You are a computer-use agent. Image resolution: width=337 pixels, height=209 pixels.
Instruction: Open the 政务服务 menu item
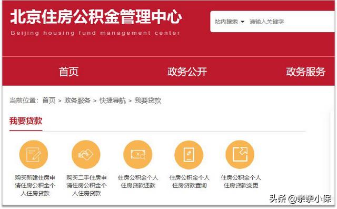click(x=305, y=72)
